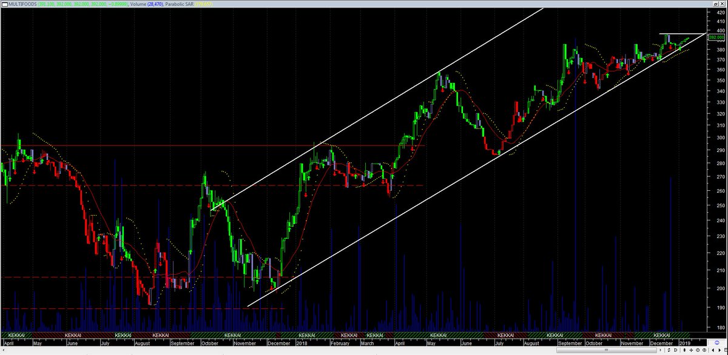Image resolution: width=728 pixels, height=355 pixels.
Task: Click the 392.000 last price label
Action: 718,38
